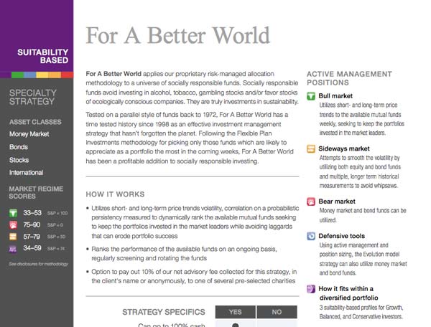
Task: Click the 'For A Better World' title
Action: [x=178, y=35]
